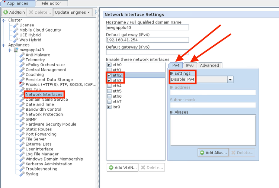Viewport: 279px width, 188px height.
Task: Select the IPv6 settings tab
Action: coord(190,65)
